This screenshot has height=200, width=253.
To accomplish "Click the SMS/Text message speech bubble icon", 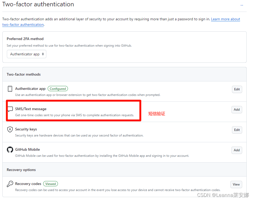I will point(10,109).
